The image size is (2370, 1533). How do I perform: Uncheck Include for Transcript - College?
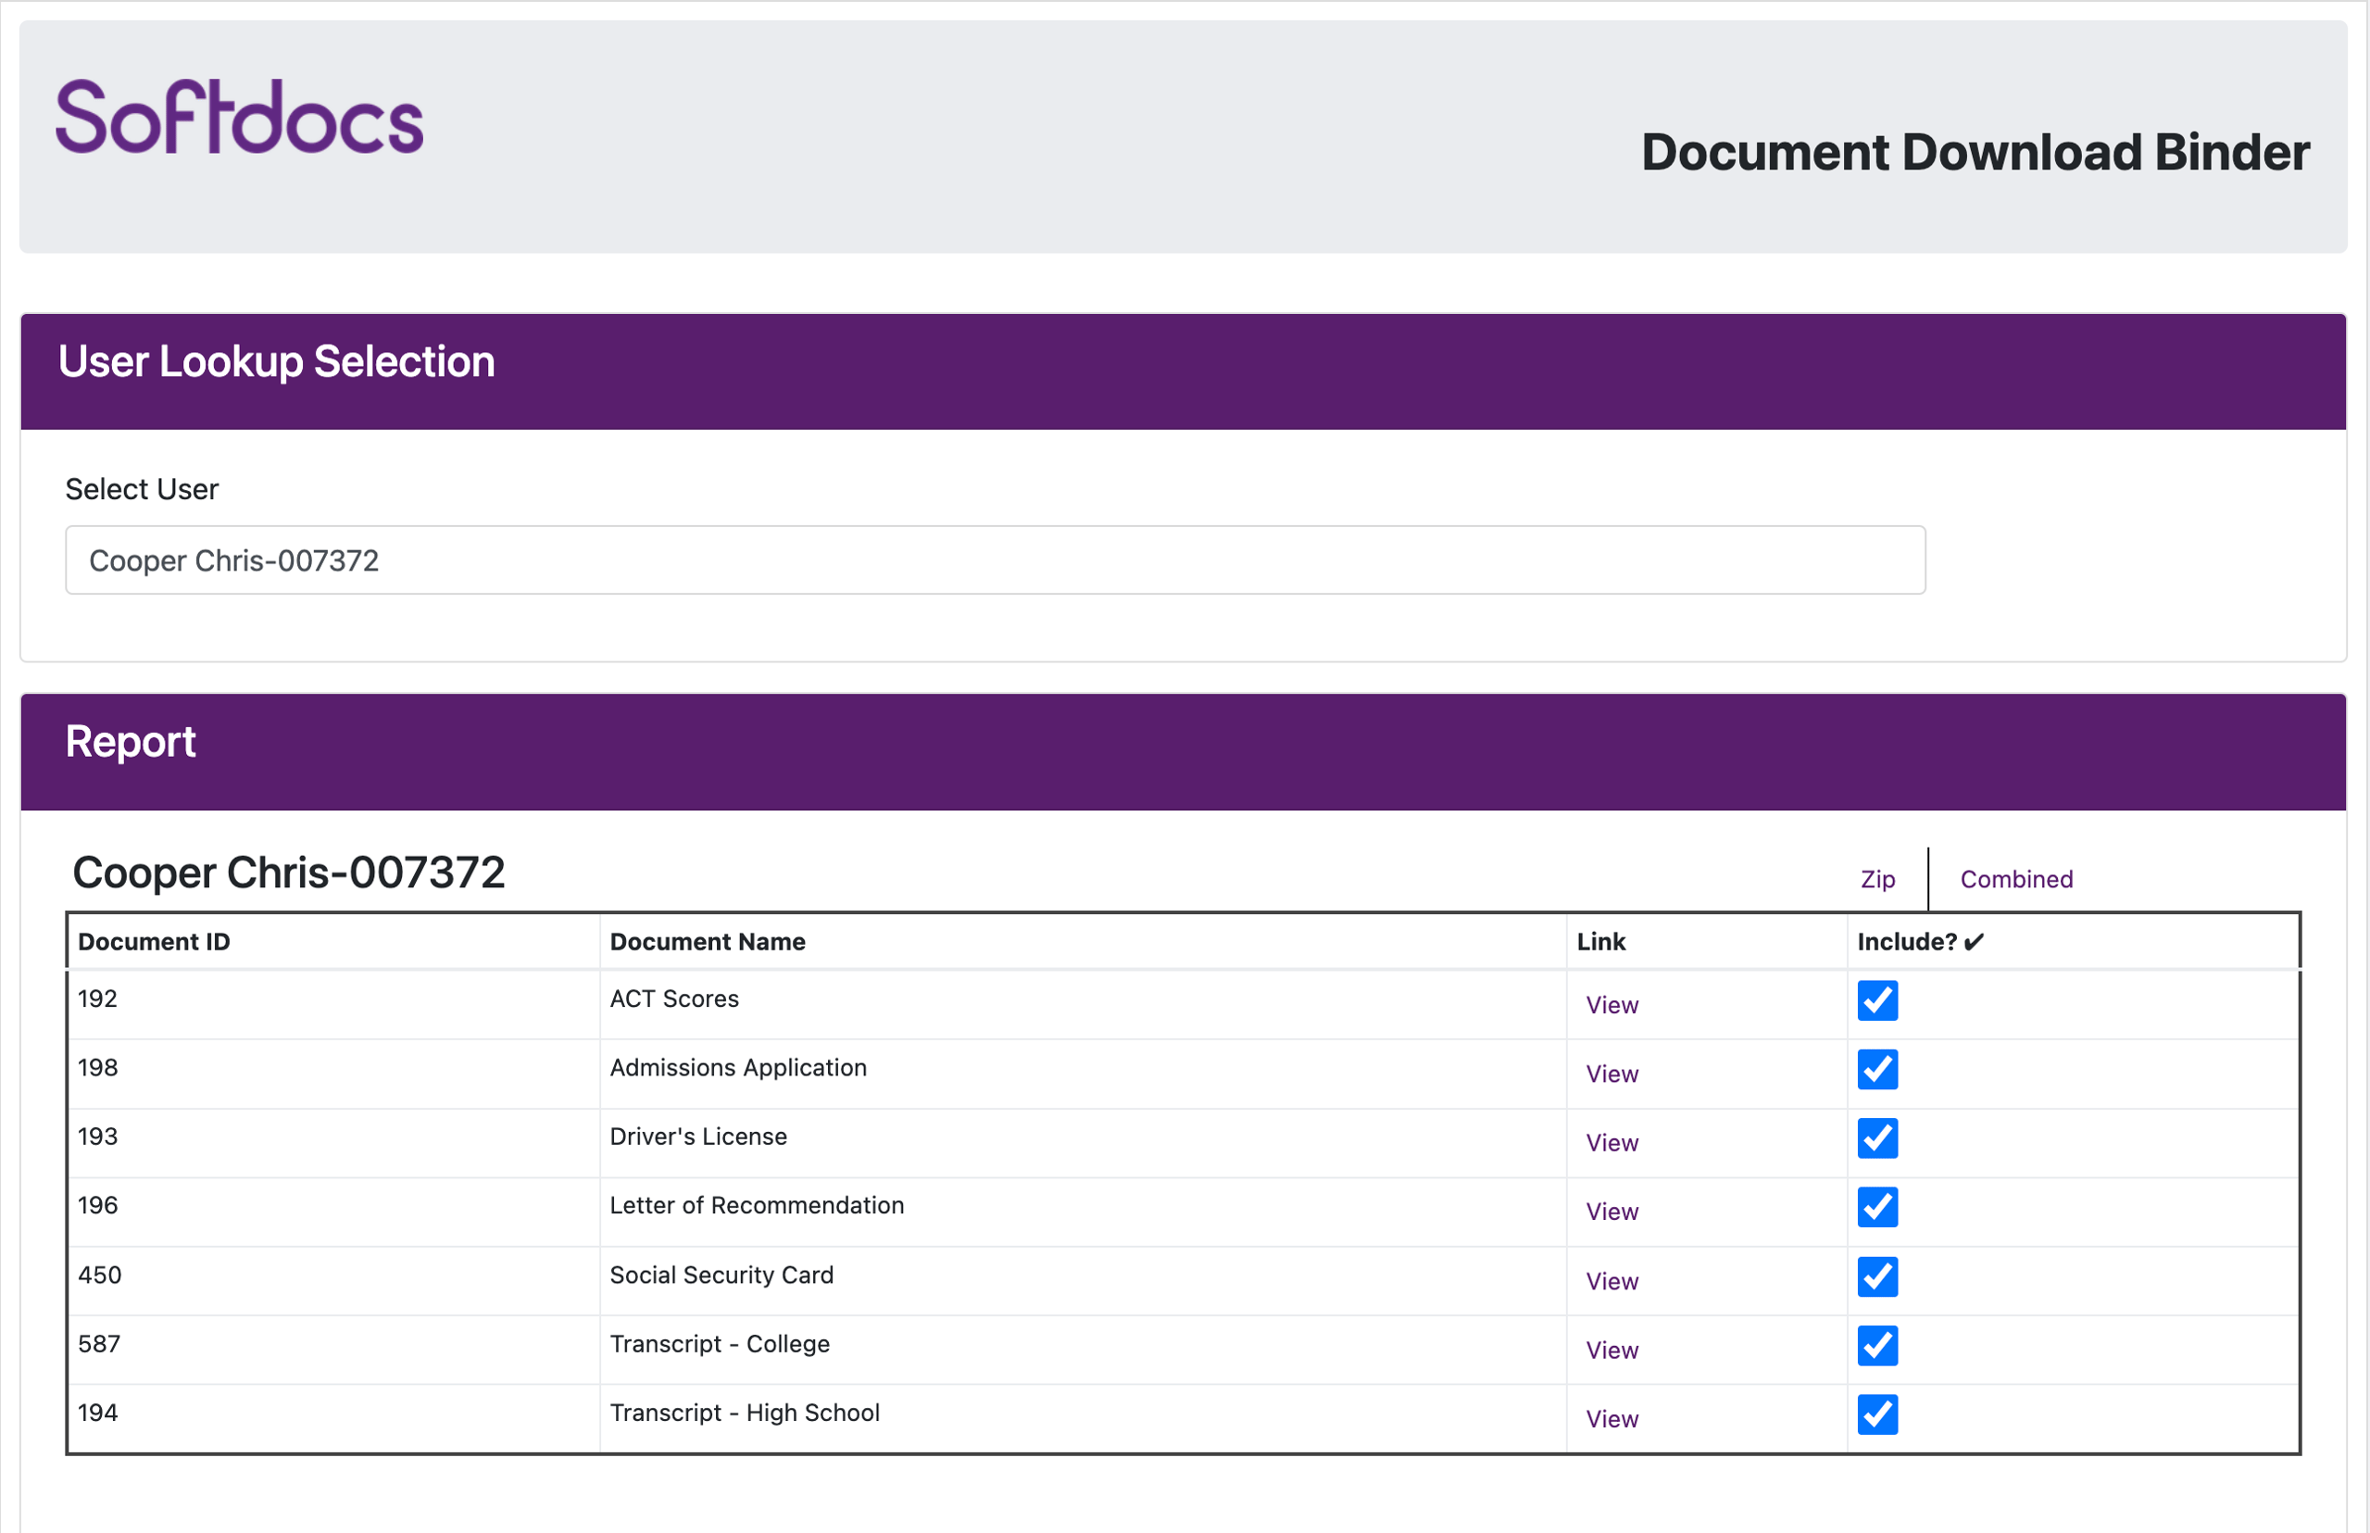[x=1877, y=1346]
